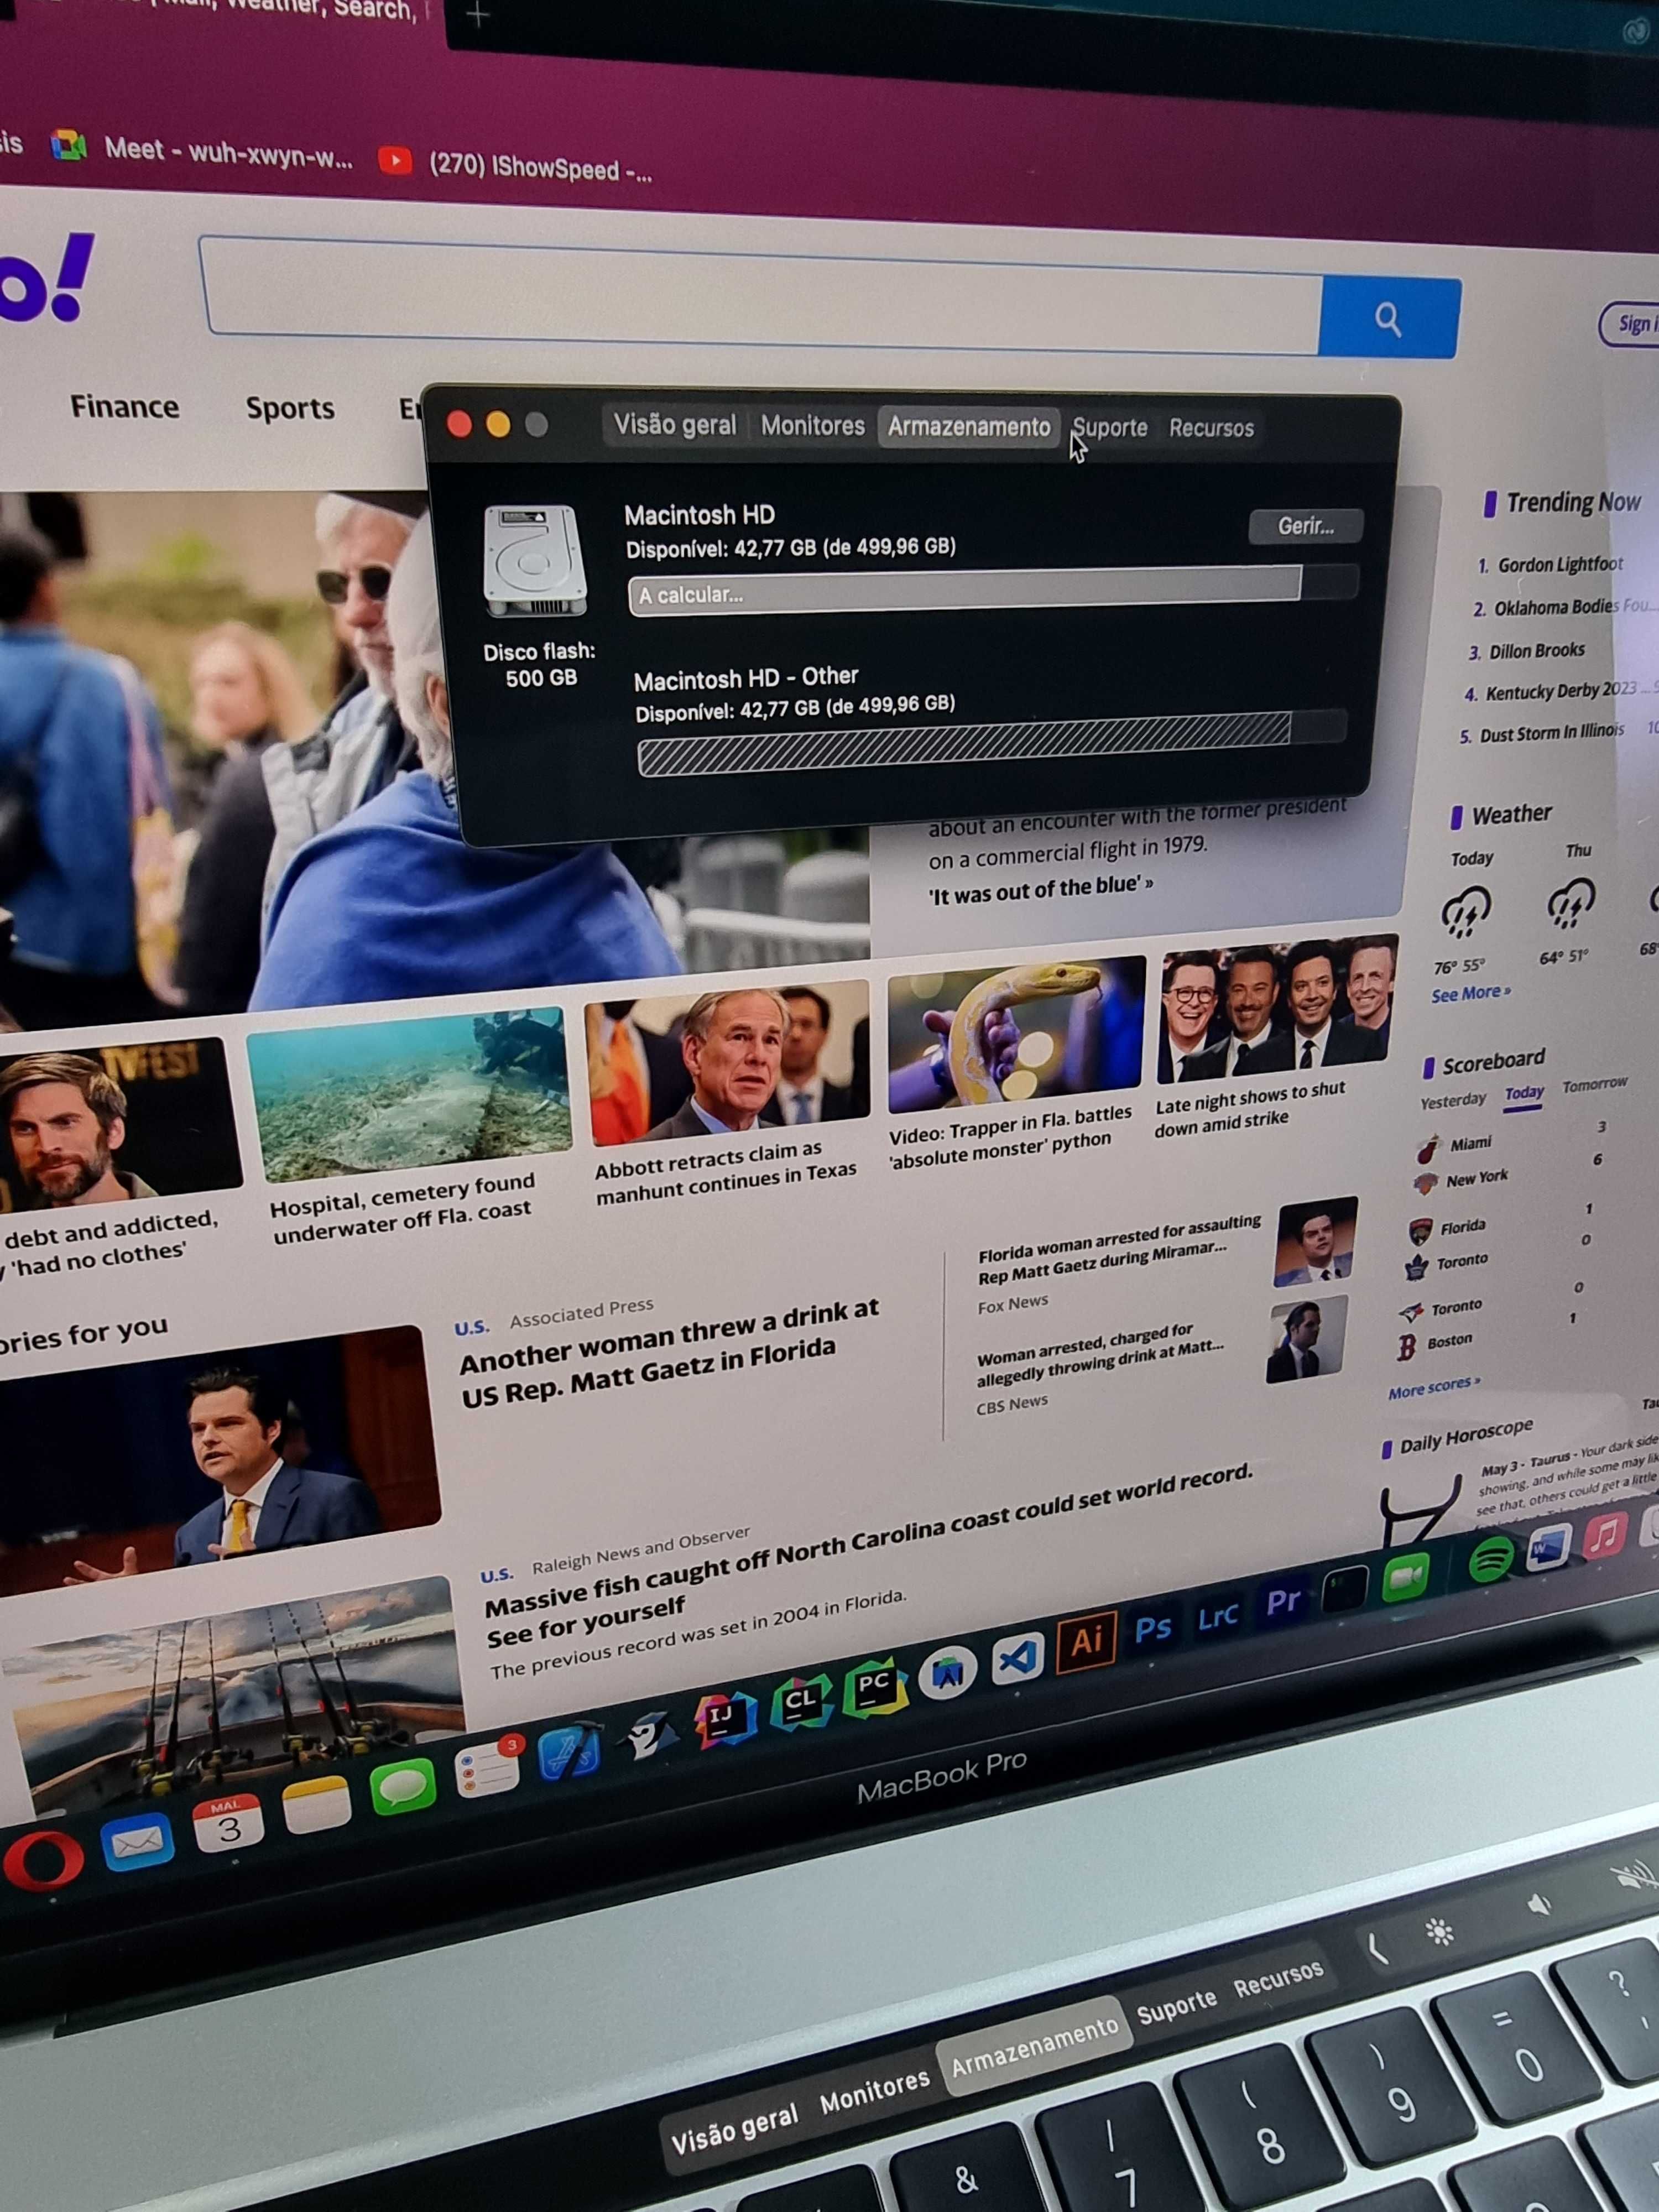
Task: Open trending topic Gordon Lightfoot
Action: pyautogui.click(x=1559, y=565)
